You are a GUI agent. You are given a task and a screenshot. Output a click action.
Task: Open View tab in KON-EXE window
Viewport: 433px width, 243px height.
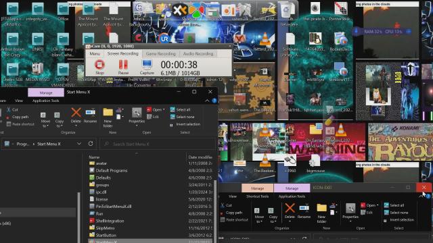click(x=233, y=196)
